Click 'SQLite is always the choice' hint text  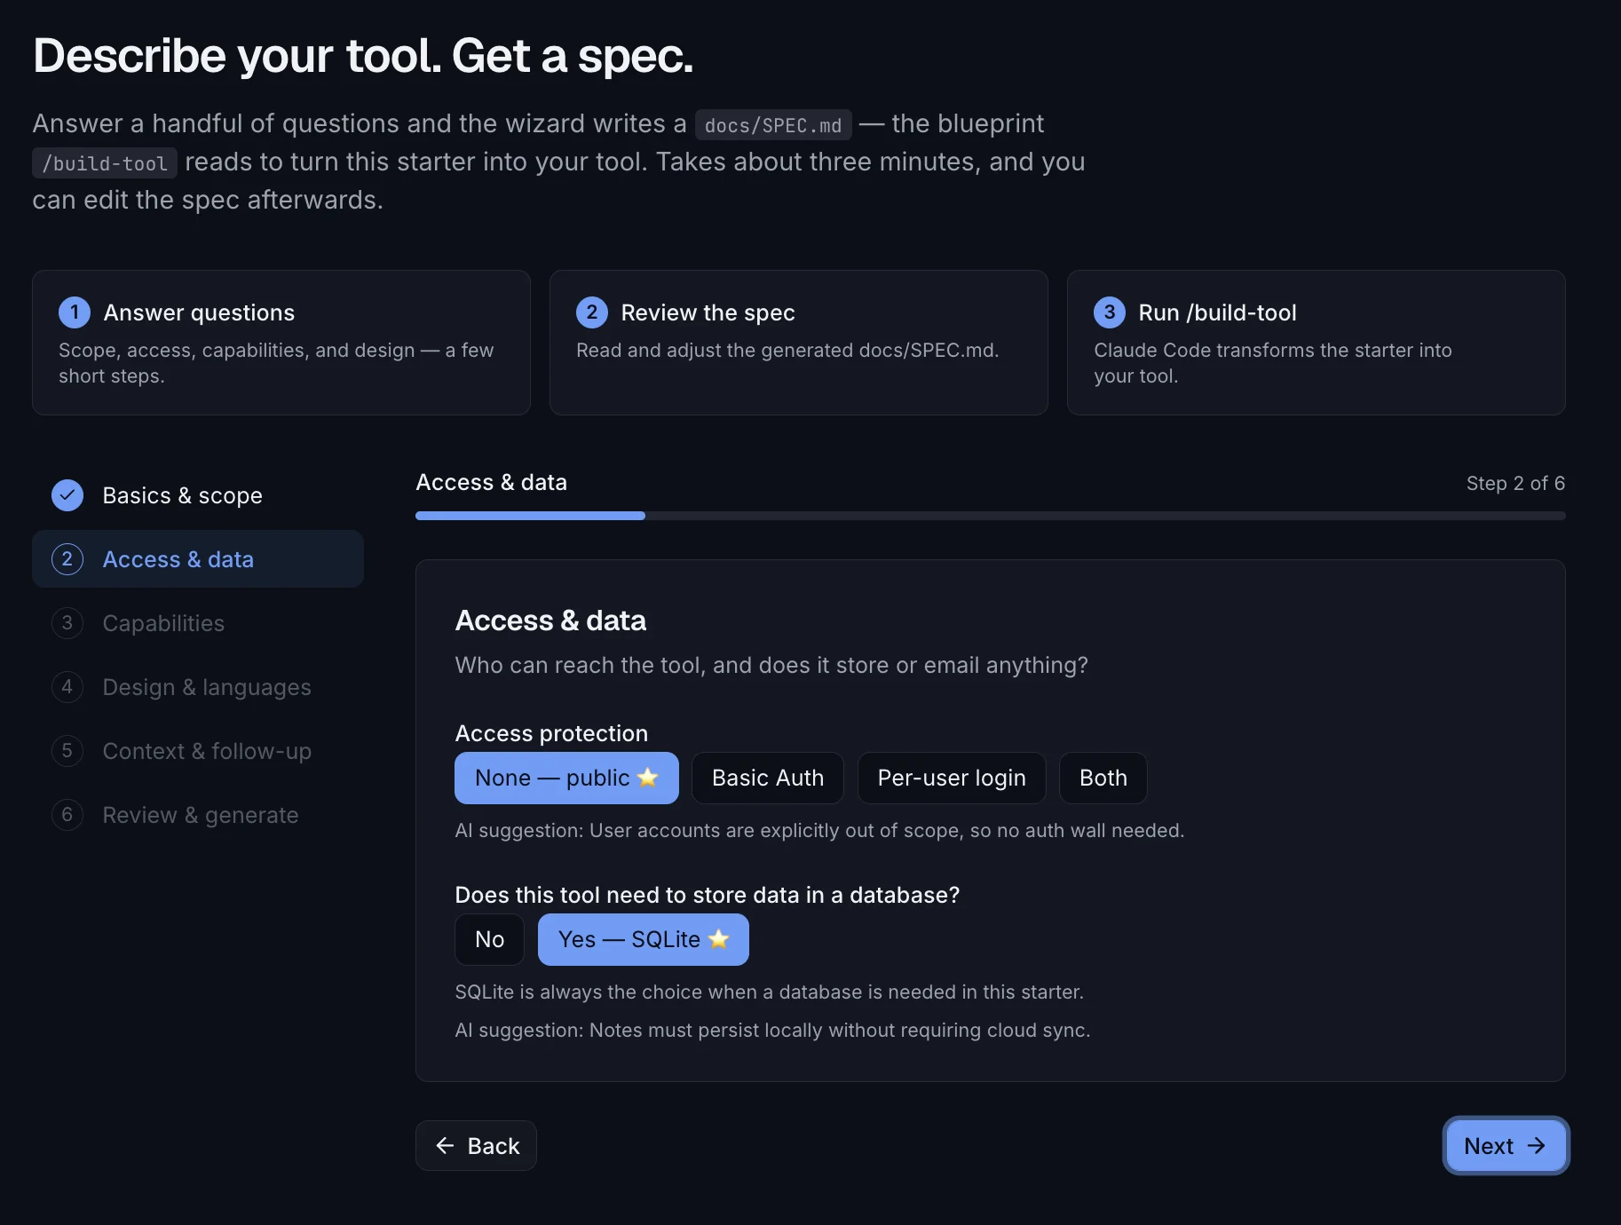[x=769, y=992]
